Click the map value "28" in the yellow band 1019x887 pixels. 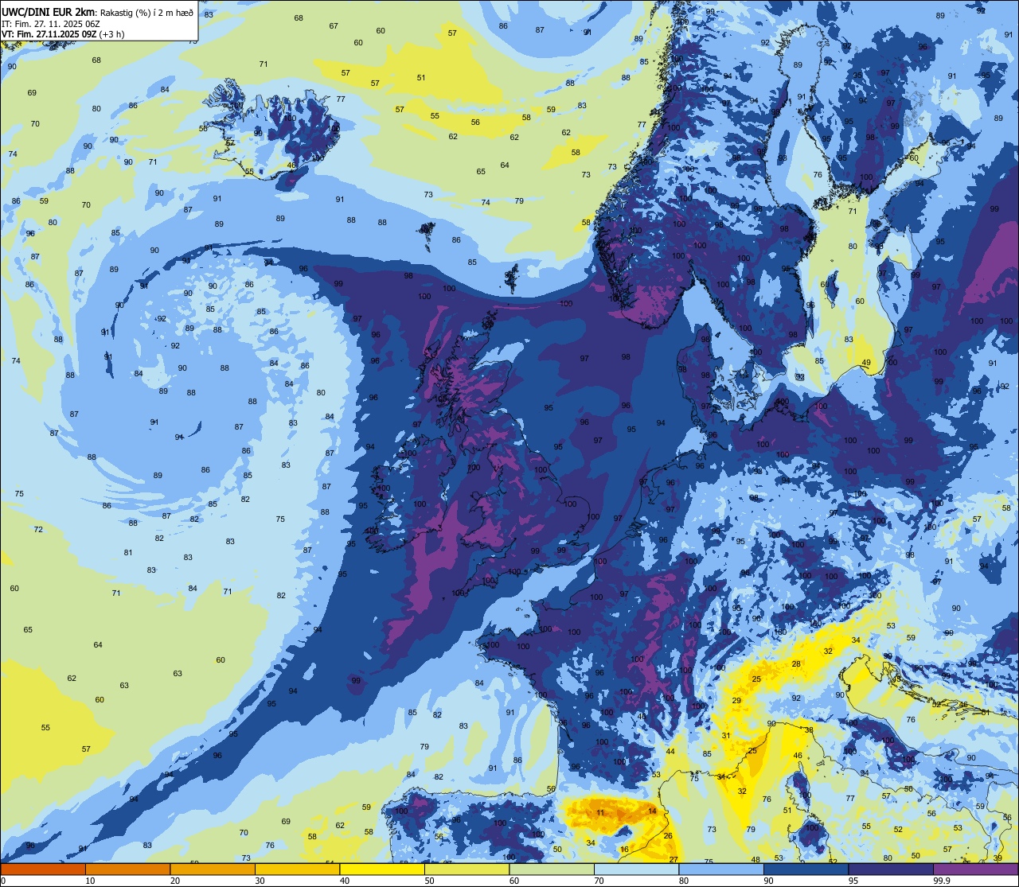tap(796, 663)
